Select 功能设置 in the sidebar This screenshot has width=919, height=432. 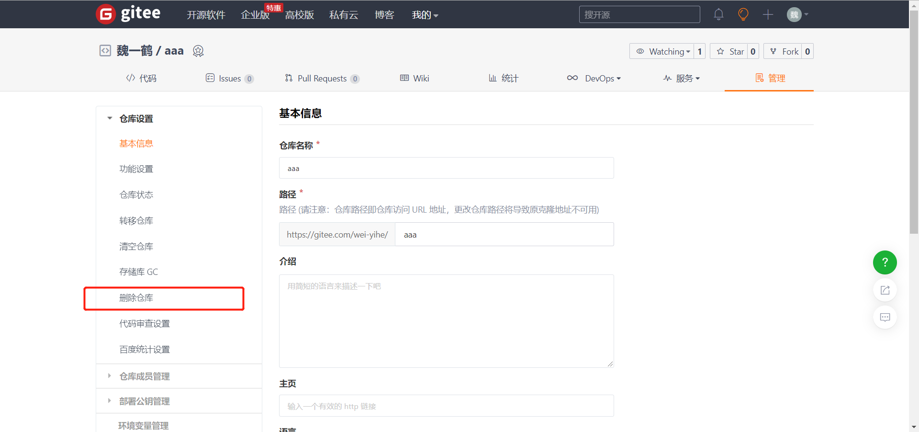136,169
